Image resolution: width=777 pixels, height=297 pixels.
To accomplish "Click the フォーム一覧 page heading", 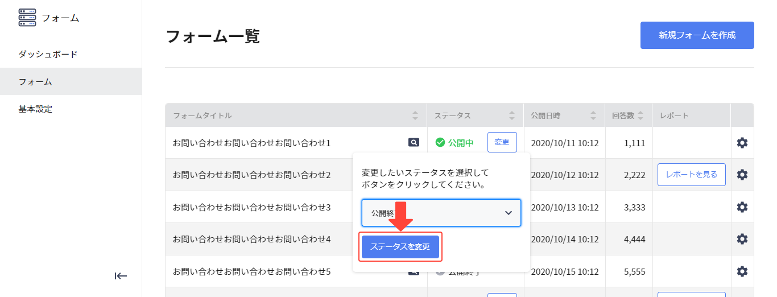I will 213,36.
